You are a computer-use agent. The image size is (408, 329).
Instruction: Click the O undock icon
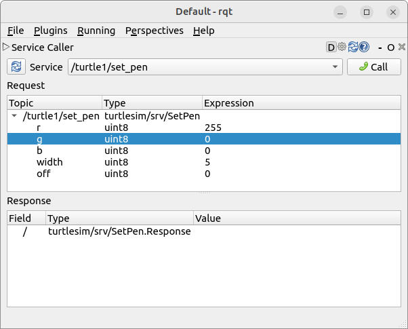pos(391,47)
